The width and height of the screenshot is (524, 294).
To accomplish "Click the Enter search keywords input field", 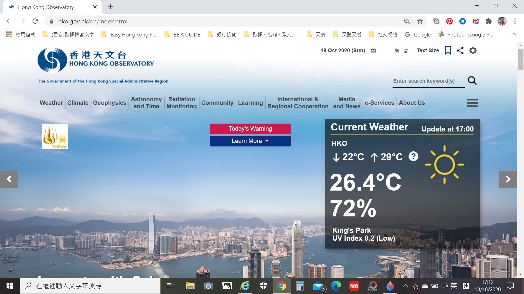I will coord(429,81).
